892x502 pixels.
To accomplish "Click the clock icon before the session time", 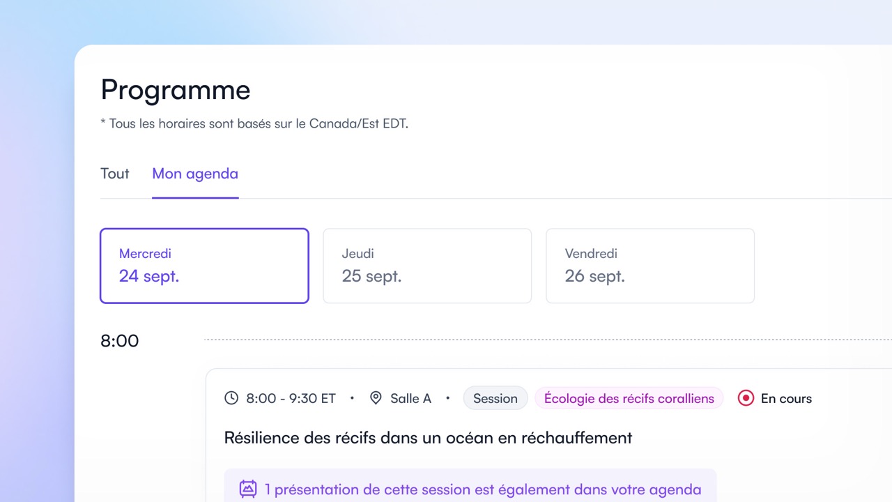I will click(x=231, y=397).
